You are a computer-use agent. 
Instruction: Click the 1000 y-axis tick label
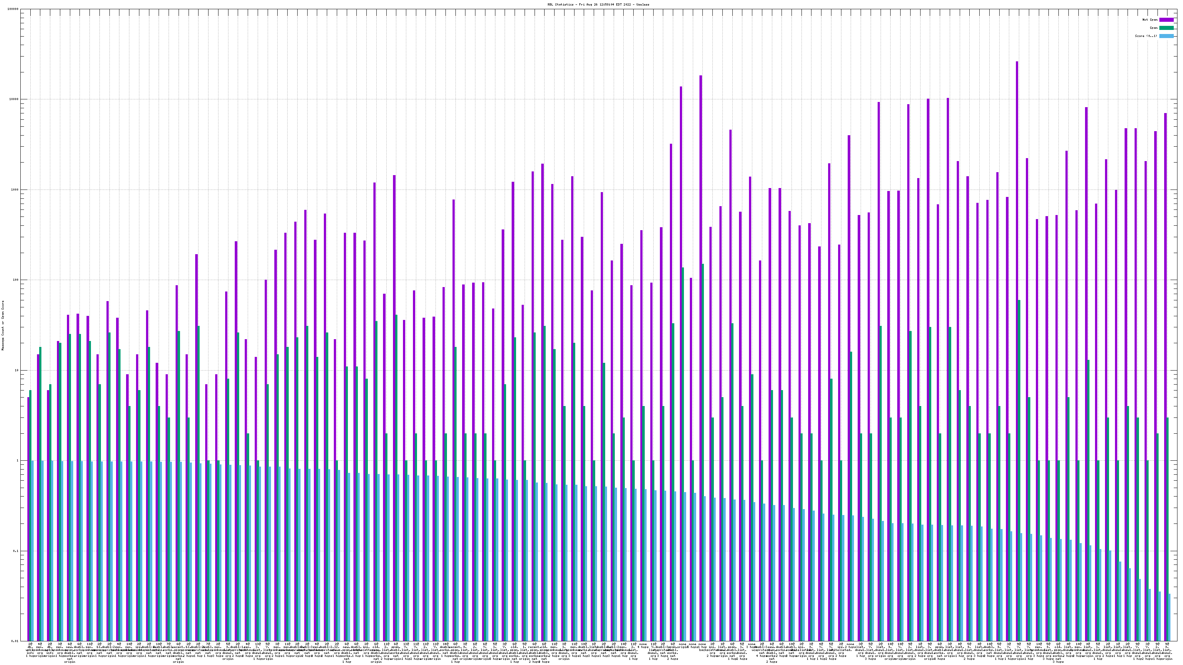coord(16,190)
